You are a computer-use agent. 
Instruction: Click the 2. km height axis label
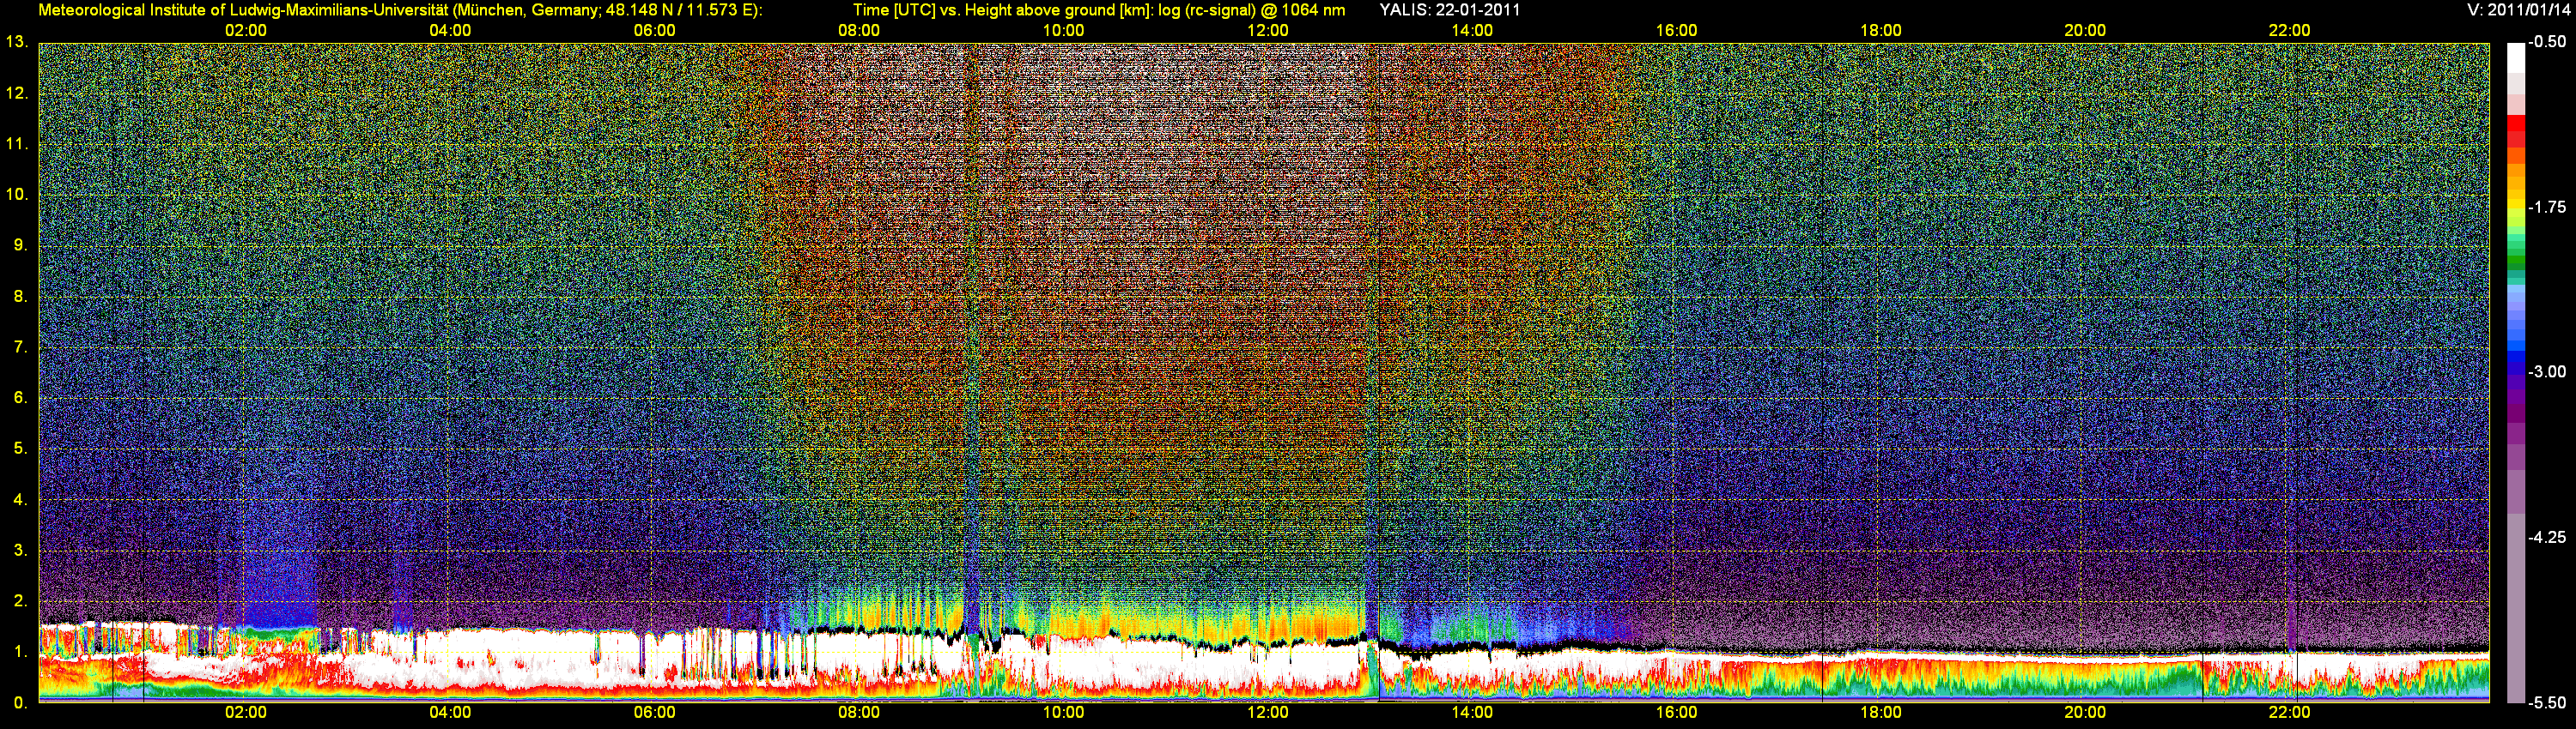point(20,601)
